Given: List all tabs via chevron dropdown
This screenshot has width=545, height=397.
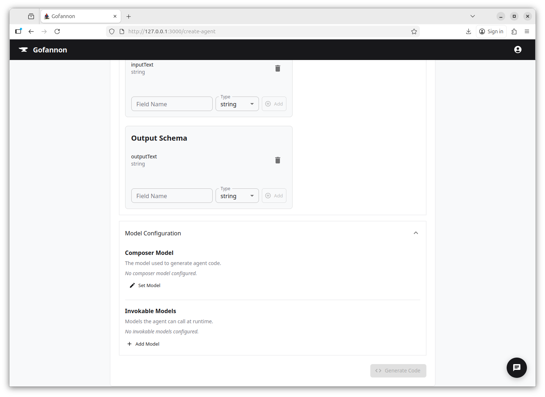Looking at the screenshot, I should click(472, 16).
